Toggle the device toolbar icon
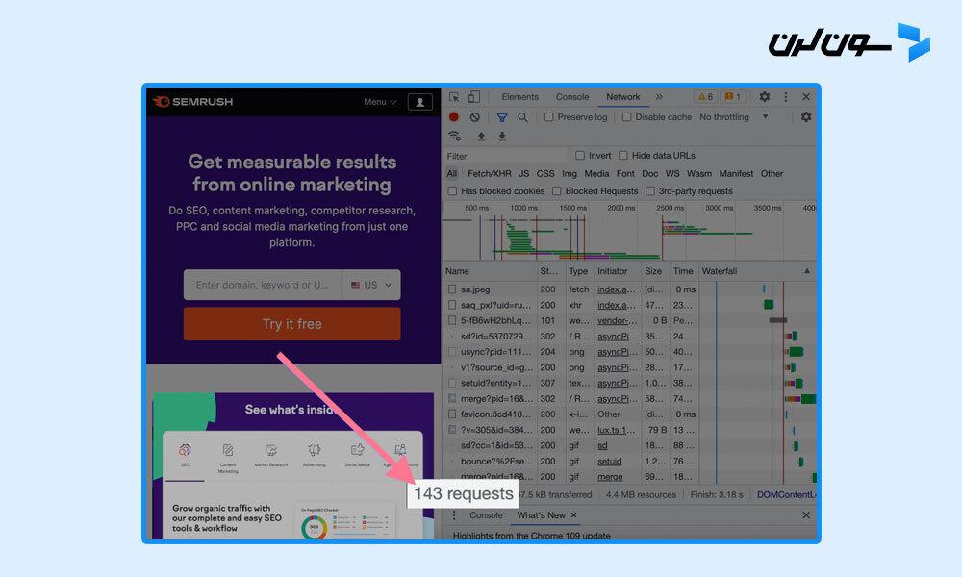Image resolution: width=962 pixels, height=577 pixels. click(x=474, y=97)
